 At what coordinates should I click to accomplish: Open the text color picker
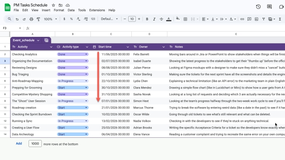[x=169, y=19]
